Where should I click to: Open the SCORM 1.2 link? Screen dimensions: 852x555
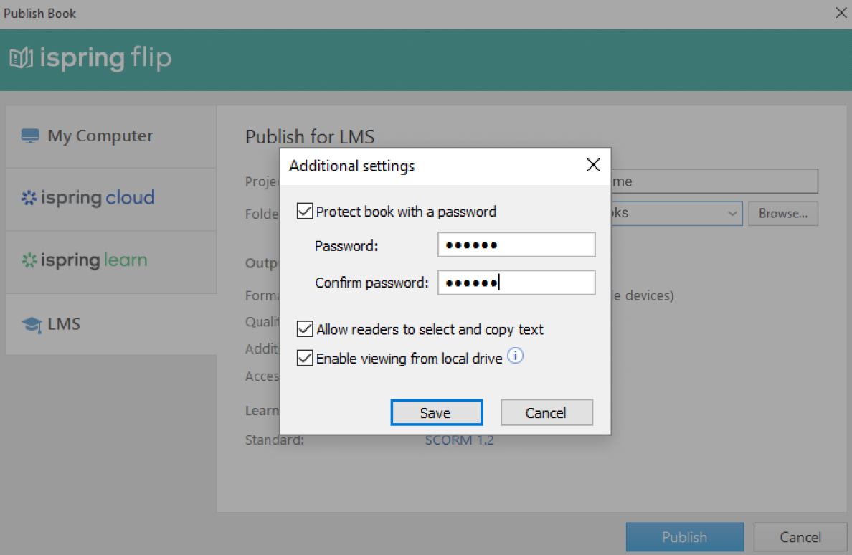point(460,440)
